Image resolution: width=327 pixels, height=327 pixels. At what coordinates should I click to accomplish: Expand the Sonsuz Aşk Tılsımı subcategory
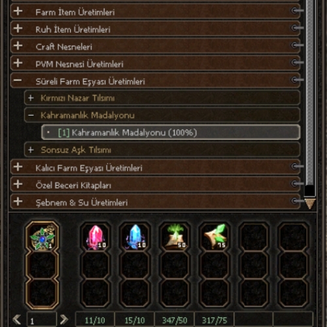coord(162,150)
